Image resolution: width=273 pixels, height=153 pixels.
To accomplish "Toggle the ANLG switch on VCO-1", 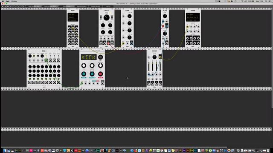I will tap(101, 17).
